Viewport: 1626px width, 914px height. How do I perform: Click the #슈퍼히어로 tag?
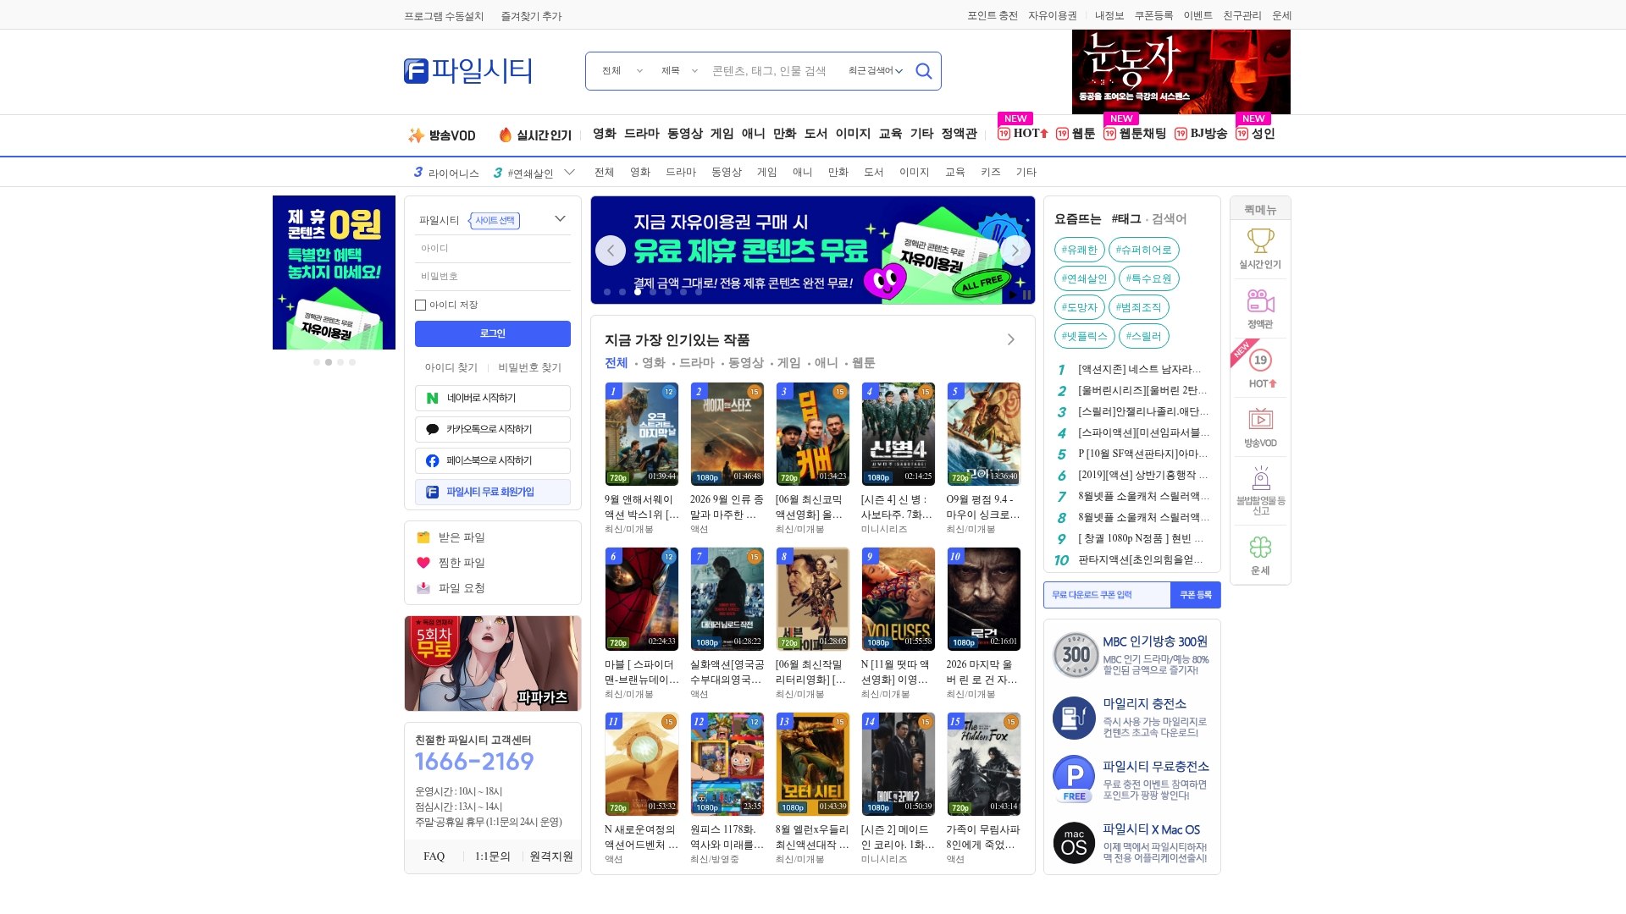(1143, 251)
